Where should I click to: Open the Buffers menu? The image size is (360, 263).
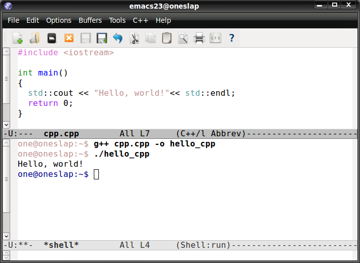tap(90, 20)
